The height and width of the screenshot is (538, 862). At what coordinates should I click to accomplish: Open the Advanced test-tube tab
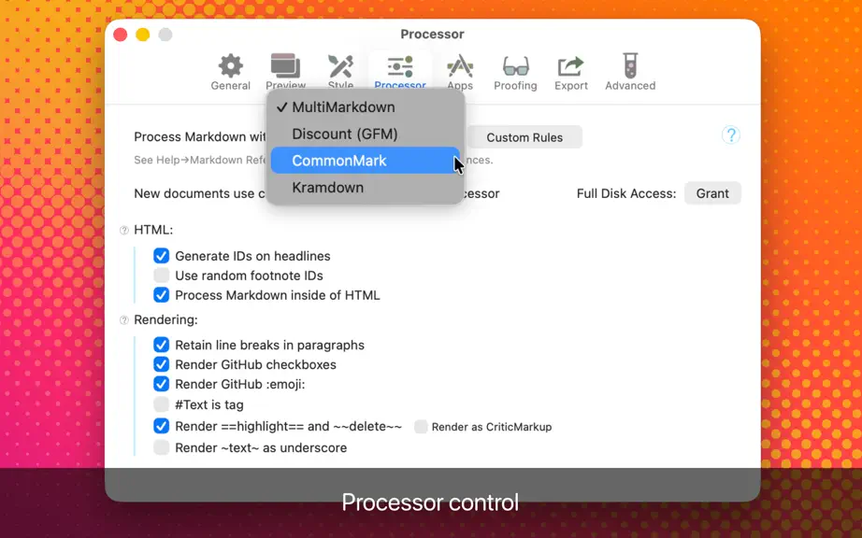click(x=630, y=72)
